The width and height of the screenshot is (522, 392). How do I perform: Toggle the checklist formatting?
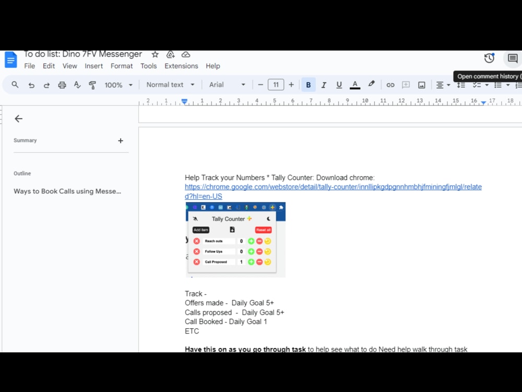(477, 85)
